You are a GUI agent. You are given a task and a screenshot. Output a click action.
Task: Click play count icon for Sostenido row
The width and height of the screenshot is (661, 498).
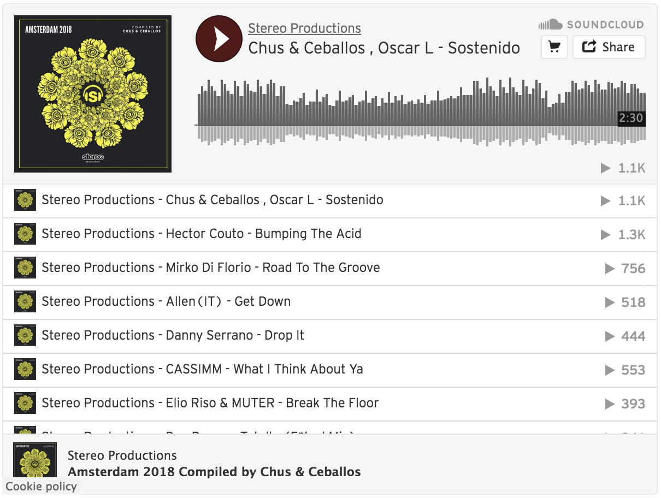click(605, 201)
